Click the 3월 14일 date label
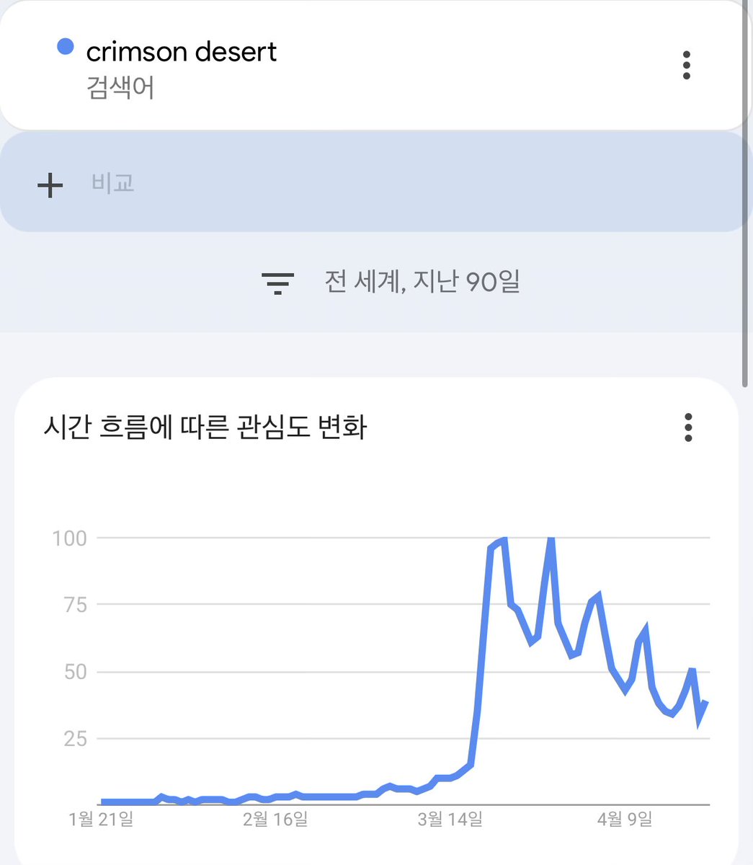 pos(450,820)
